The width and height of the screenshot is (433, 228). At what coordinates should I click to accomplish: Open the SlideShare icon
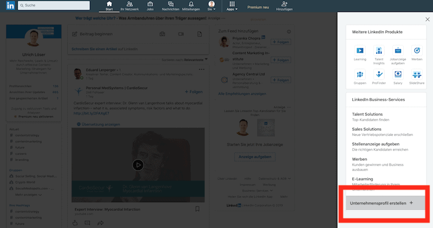click(417, 75)
